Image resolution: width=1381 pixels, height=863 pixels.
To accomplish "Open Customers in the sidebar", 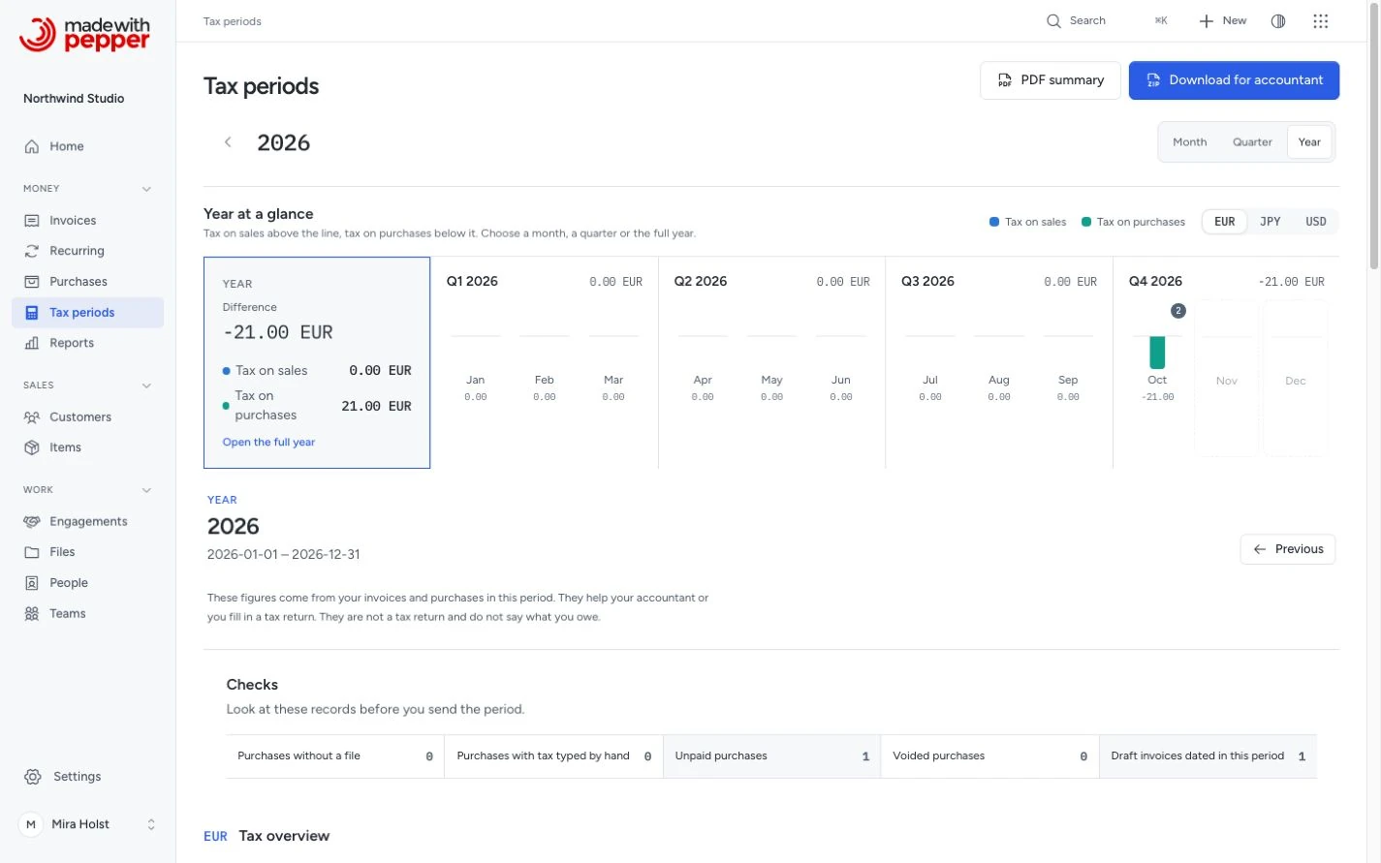I will 87,417.
